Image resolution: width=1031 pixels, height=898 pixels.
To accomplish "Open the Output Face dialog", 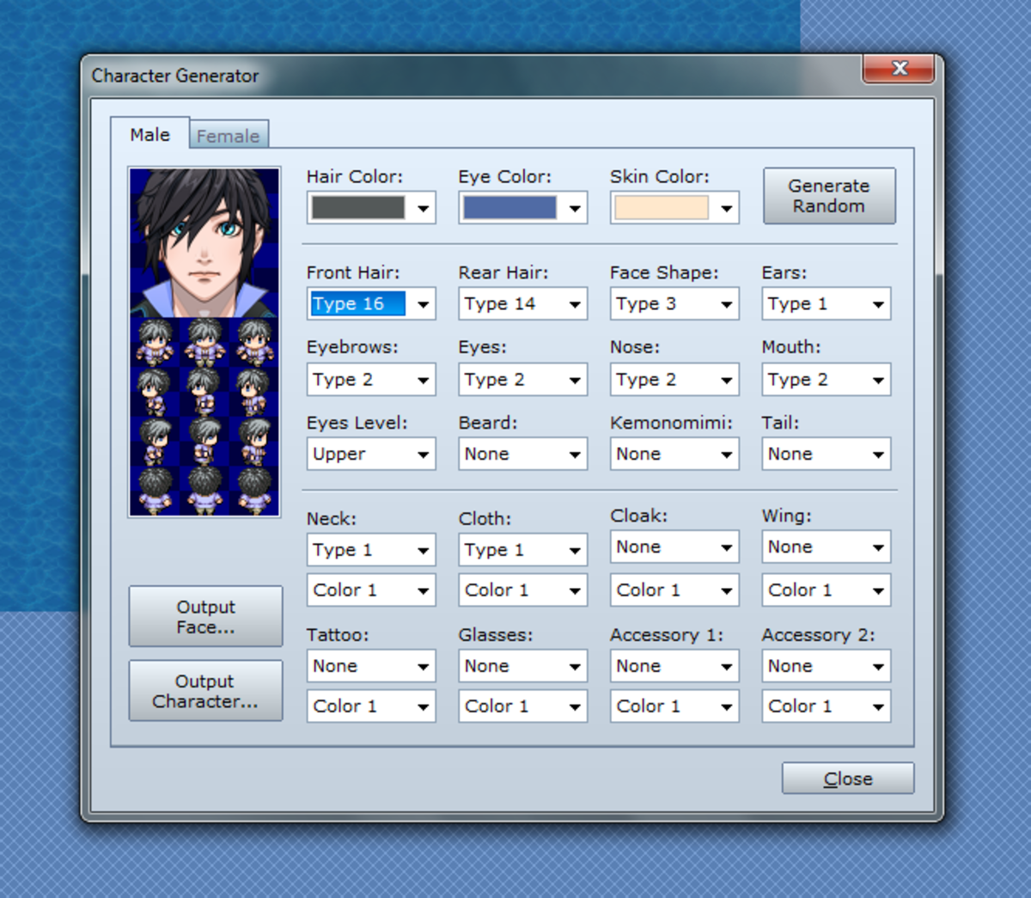I will [x=205, y=615].
